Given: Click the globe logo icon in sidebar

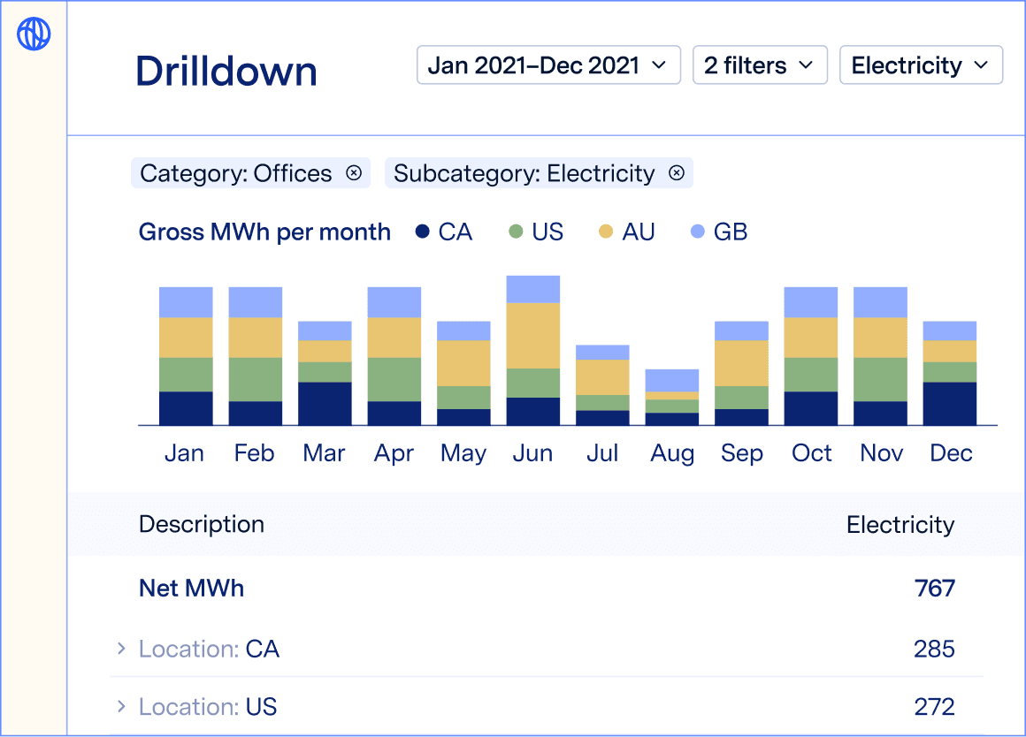Looking at the screenshot, I should tap(34, 34).
